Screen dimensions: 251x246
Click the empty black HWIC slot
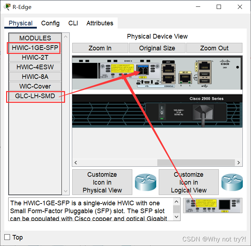[x=85, y=70]
